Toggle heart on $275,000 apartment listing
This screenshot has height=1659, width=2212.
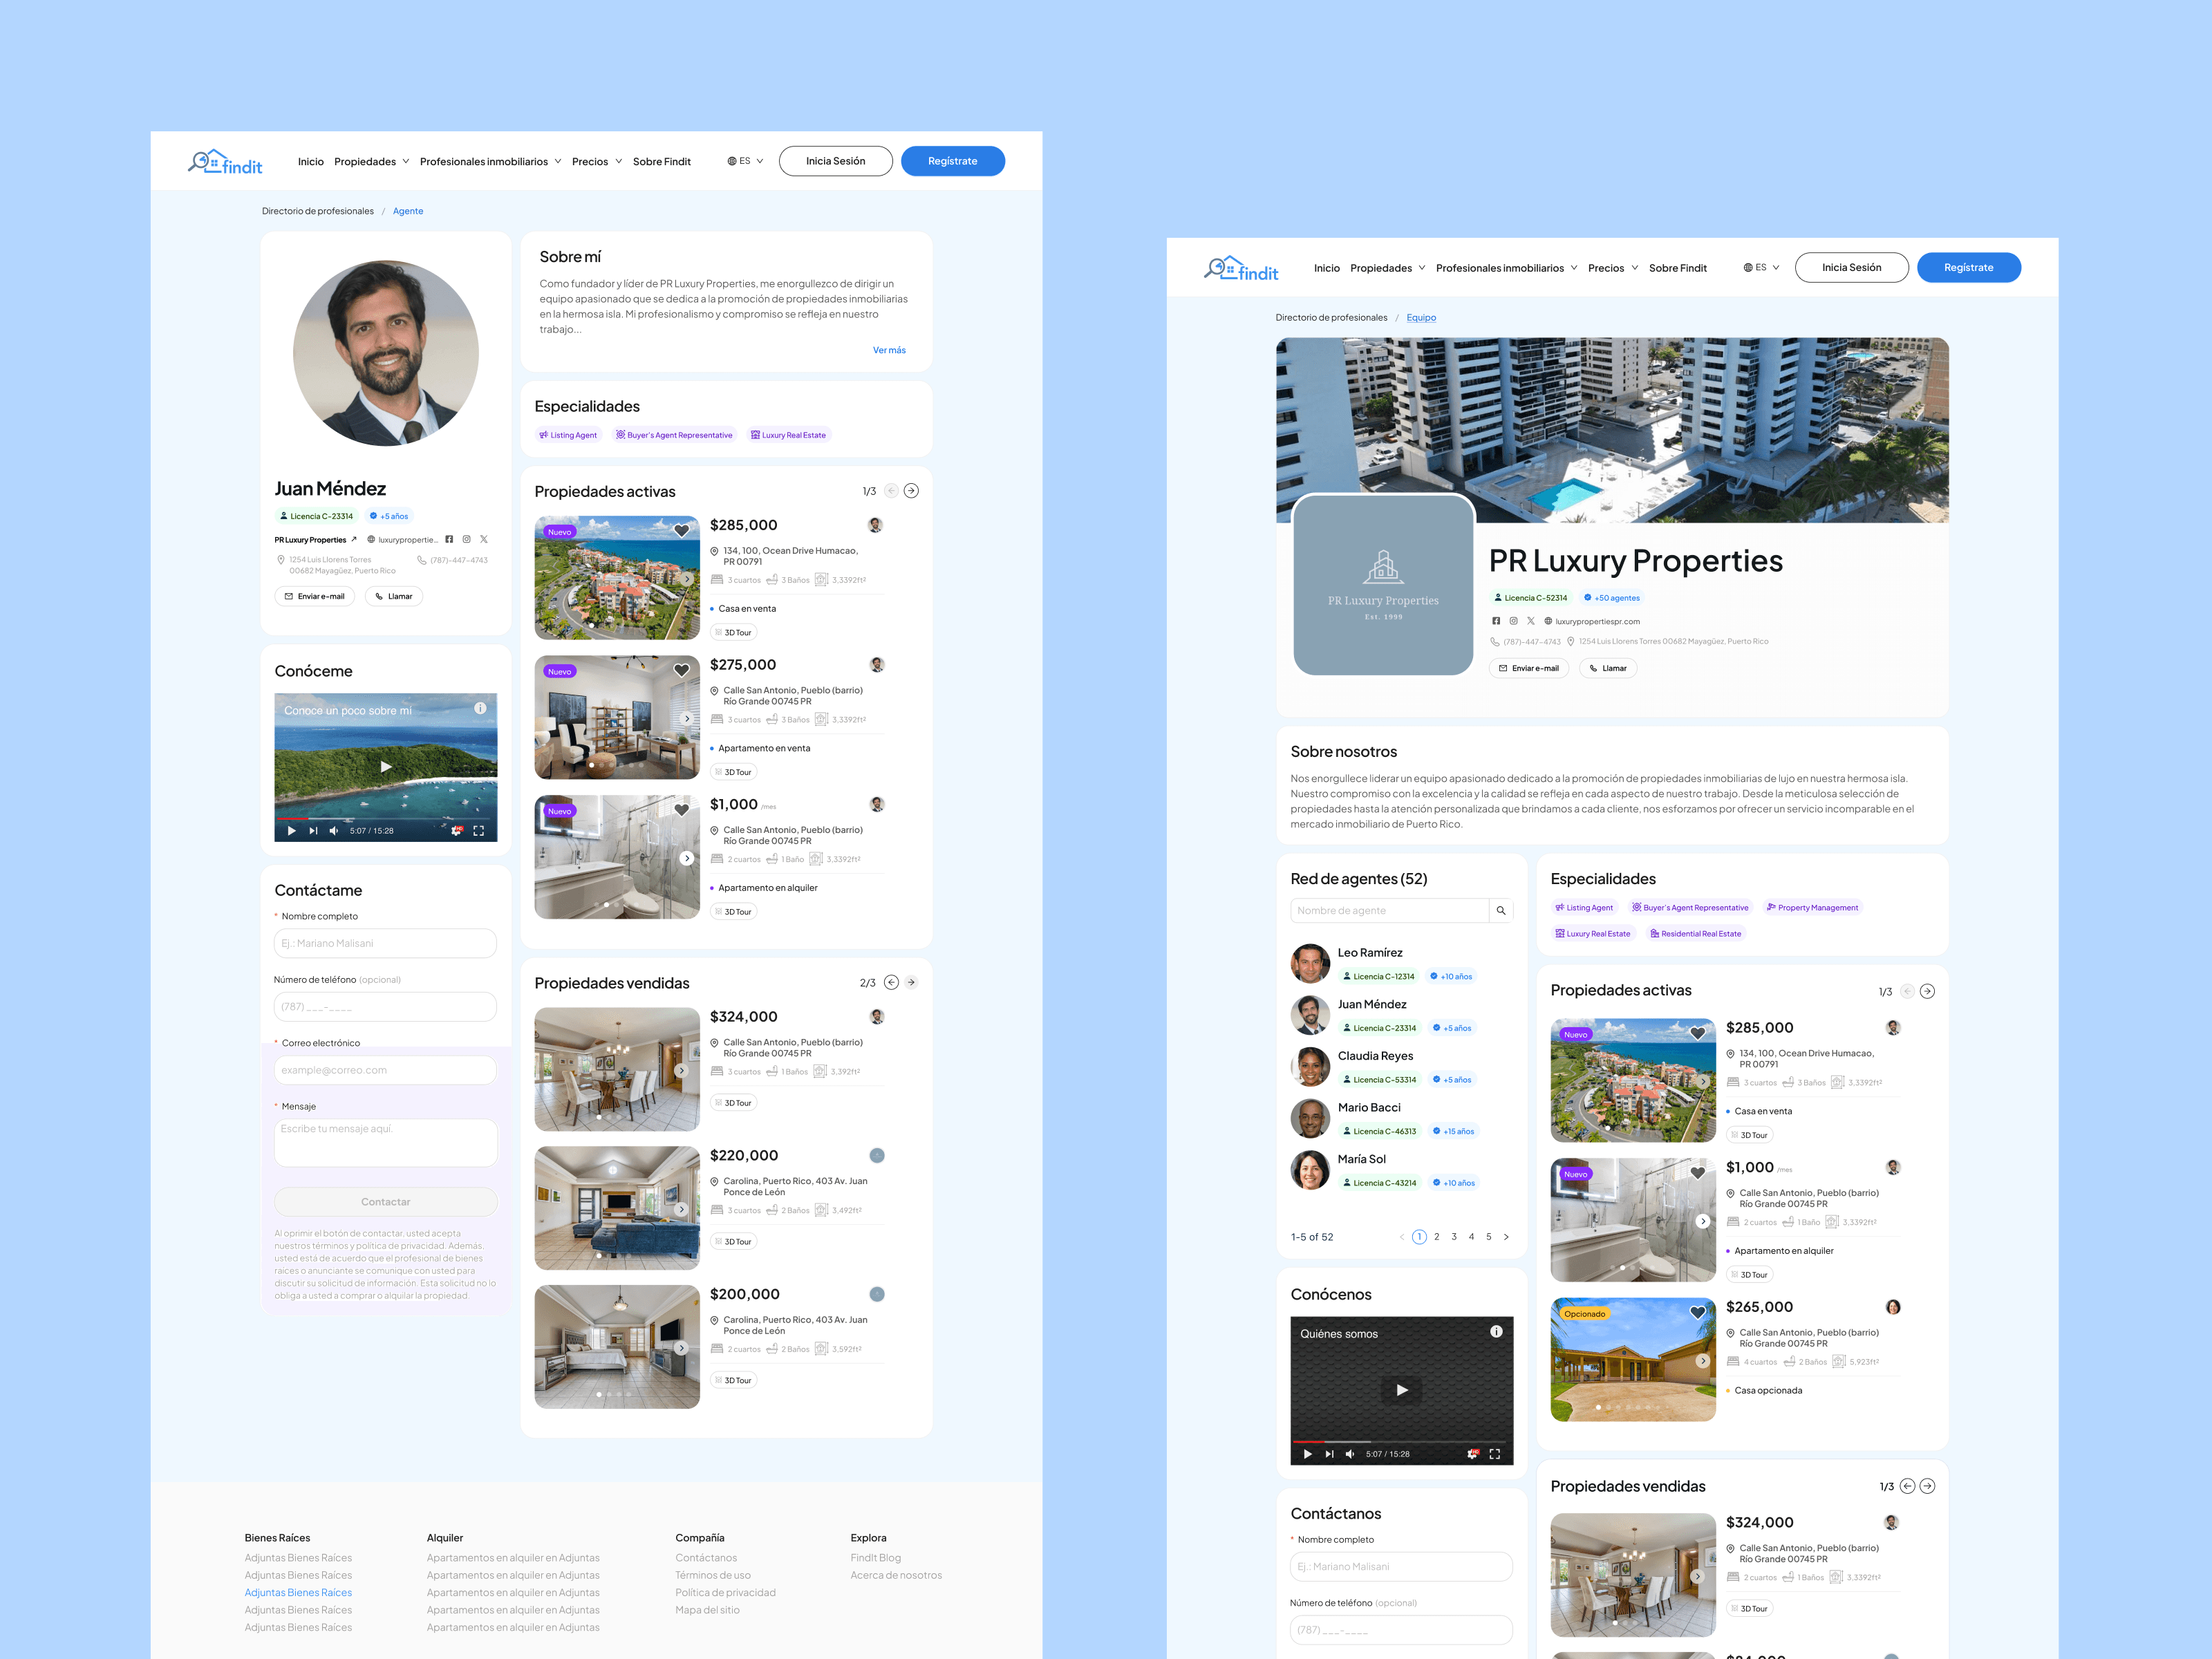pos(681,671)
